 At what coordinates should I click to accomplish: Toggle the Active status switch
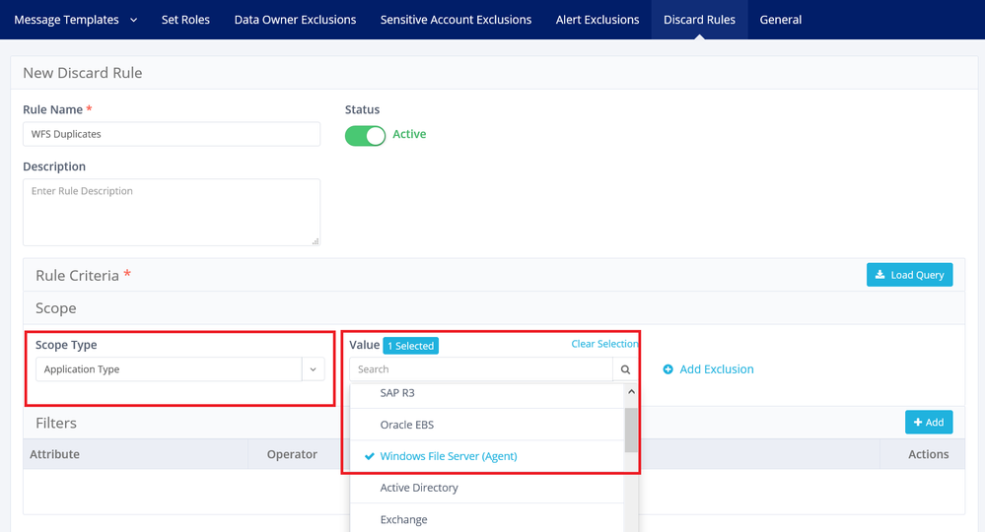365,135
